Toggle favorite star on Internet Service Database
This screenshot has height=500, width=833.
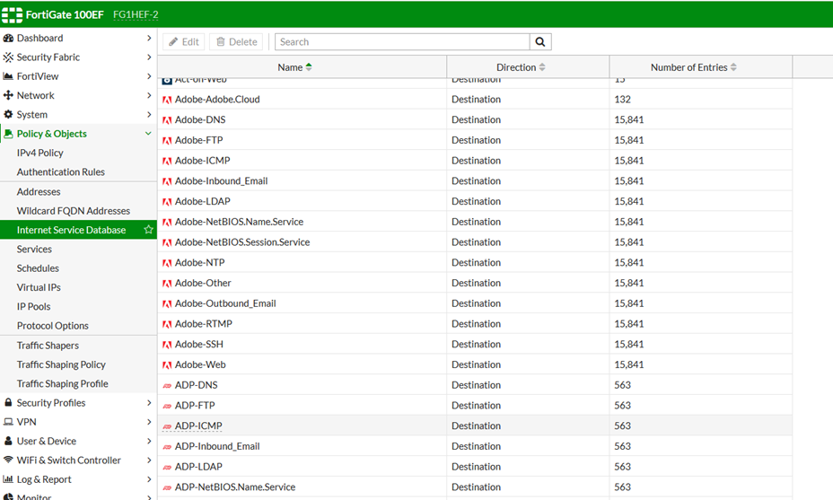point(149,230)
